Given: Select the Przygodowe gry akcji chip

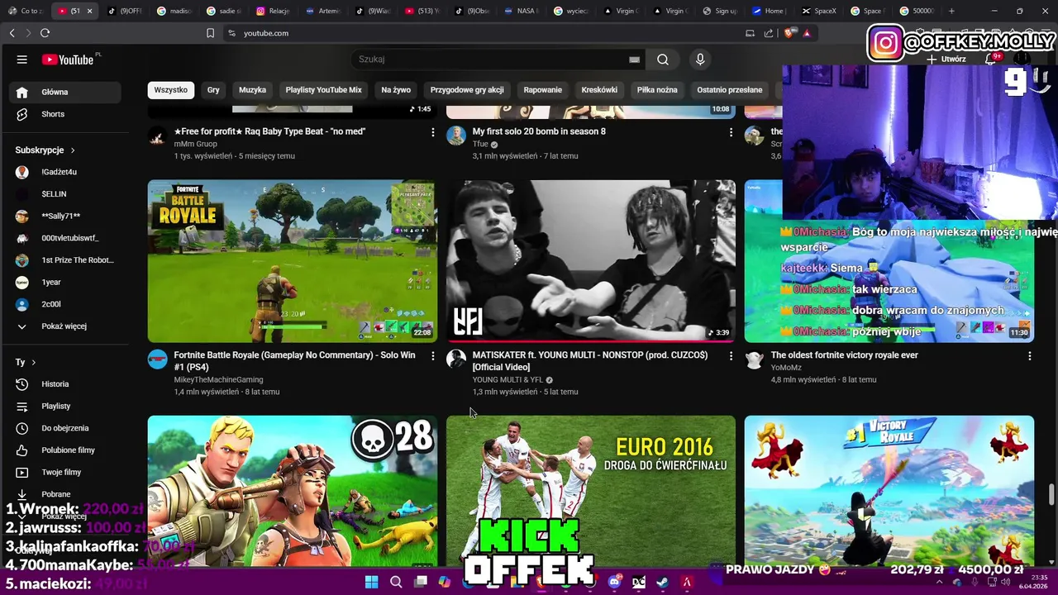Looking at the screenshot, I should pyautogui.click(x=467, y=90).
